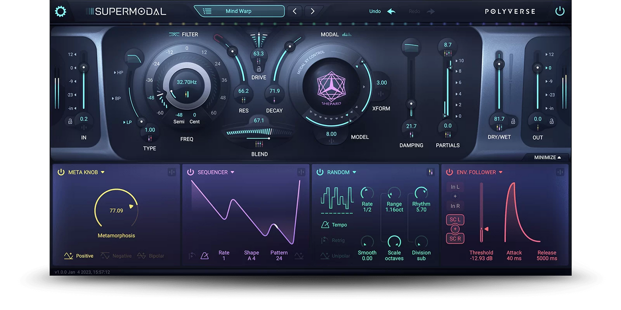This screenshot has width=621, height=310.
Task: Open the plugin settings gear
Action: (60, 11)
